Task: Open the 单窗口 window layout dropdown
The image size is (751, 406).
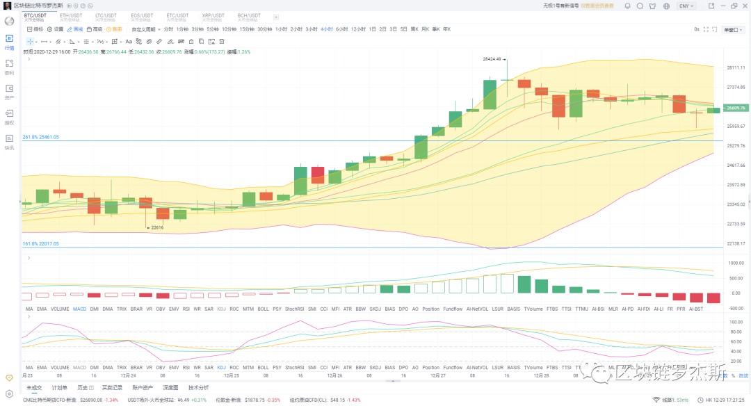Action: click(x=734, y=30)
